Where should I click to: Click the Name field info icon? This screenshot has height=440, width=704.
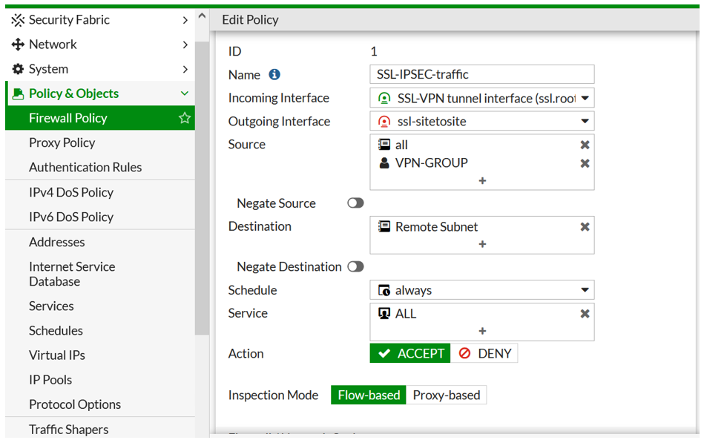tap(274, 75)
